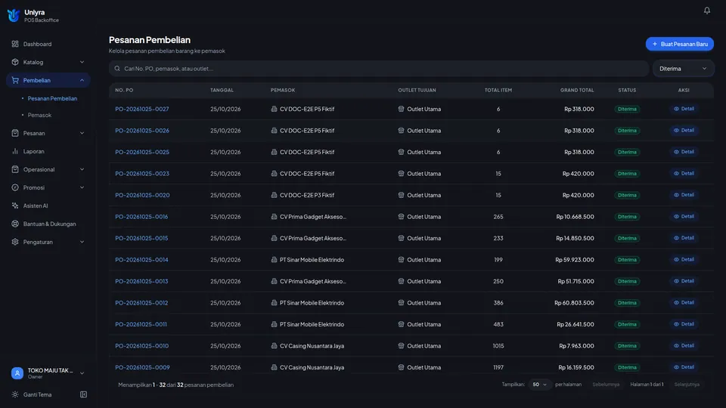Click grand total Rp 59.923.000

pyautogui.click(x=575, y=260)
